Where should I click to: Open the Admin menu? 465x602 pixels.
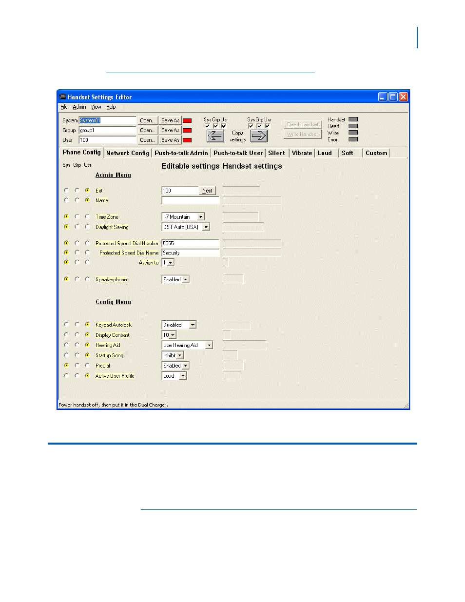tap(79, 107)
